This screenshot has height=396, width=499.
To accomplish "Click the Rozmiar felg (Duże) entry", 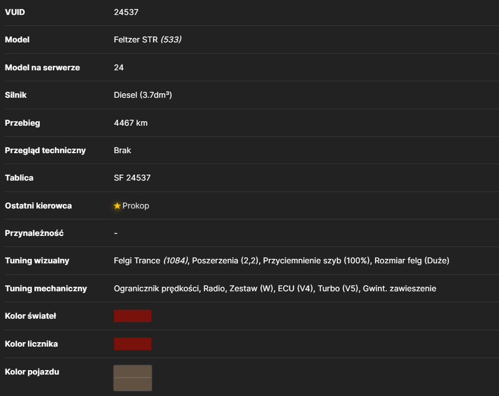I will (412, 261).
